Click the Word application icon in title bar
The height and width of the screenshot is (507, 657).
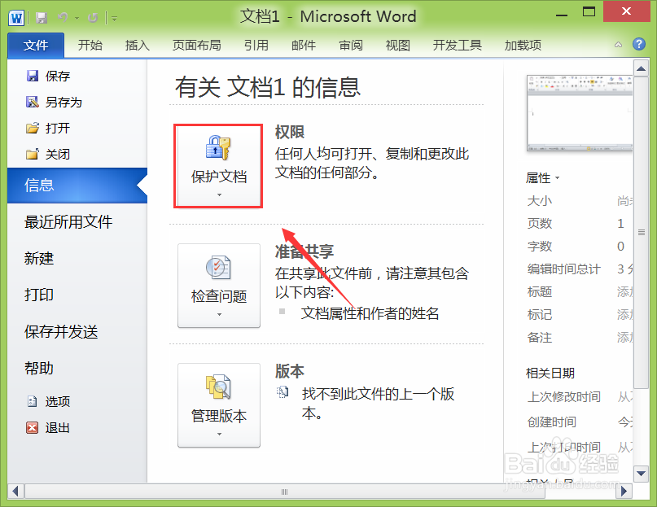17,18
